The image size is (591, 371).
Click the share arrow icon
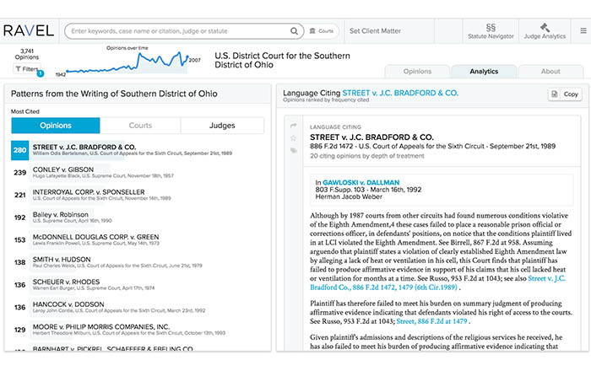[294, 126]
